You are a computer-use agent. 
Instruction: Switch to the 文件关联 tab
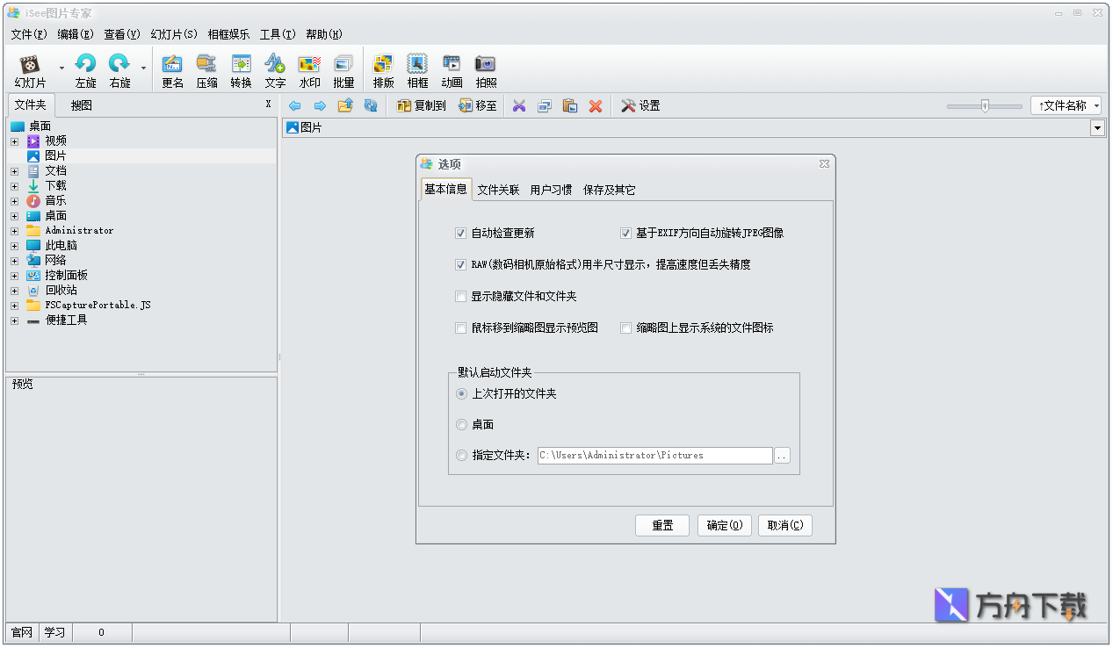pyautogui.click(x=498, y=190)
